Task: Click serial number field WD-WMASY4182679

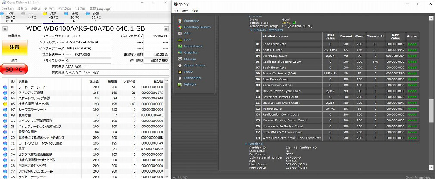Action: [88, 43]
